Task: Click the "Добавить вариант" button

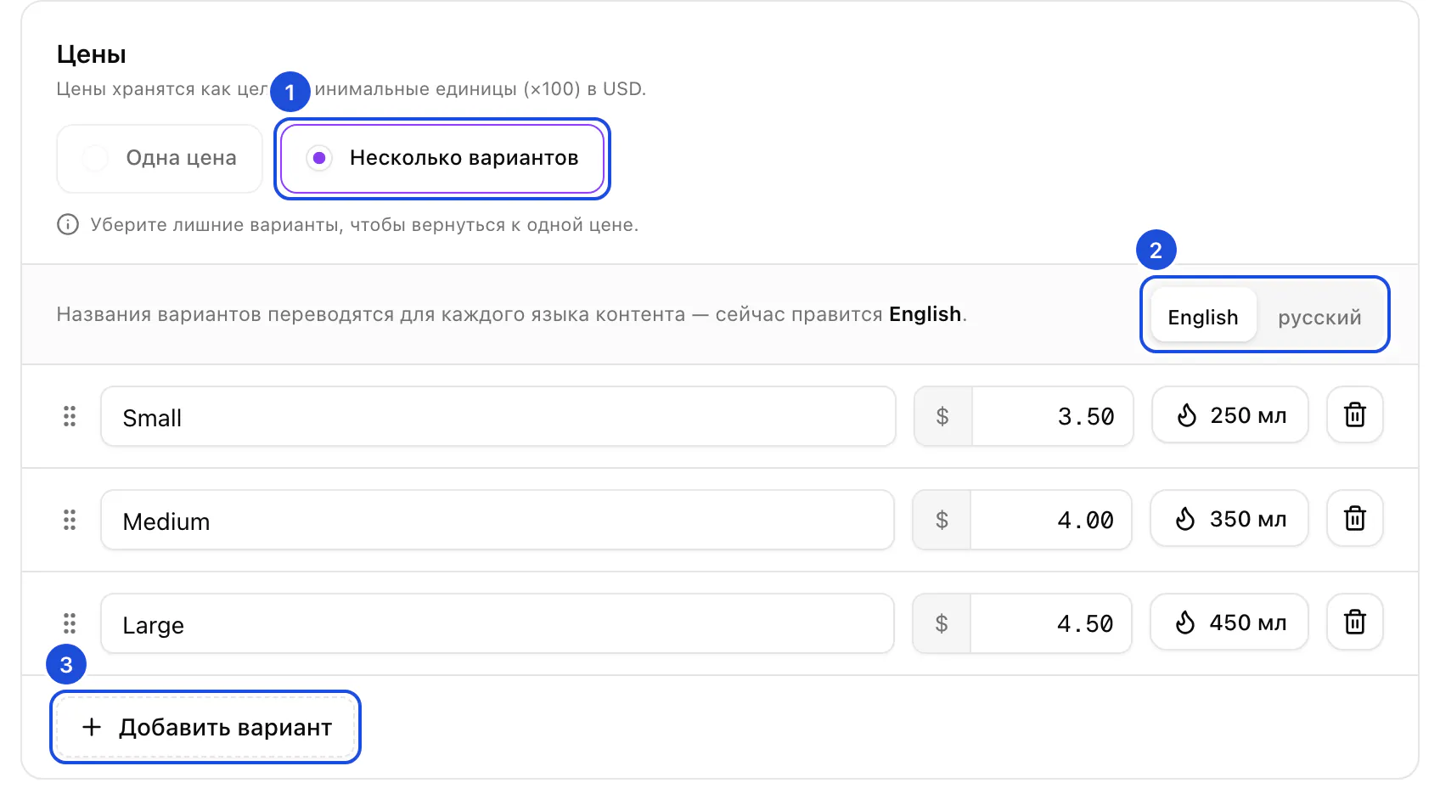Action: 205,727
